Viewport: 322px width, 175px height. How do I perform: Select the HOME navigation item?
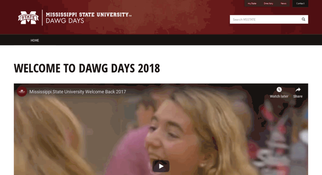pyautogui.click(x=35, y=41)
